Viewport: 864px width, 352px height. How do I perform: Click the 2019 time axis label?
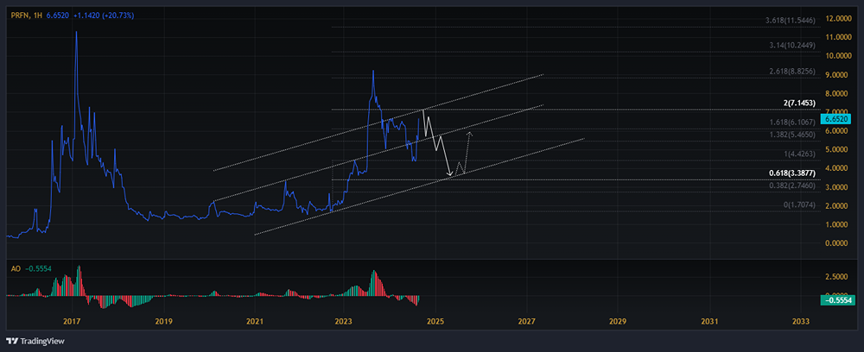163,319
